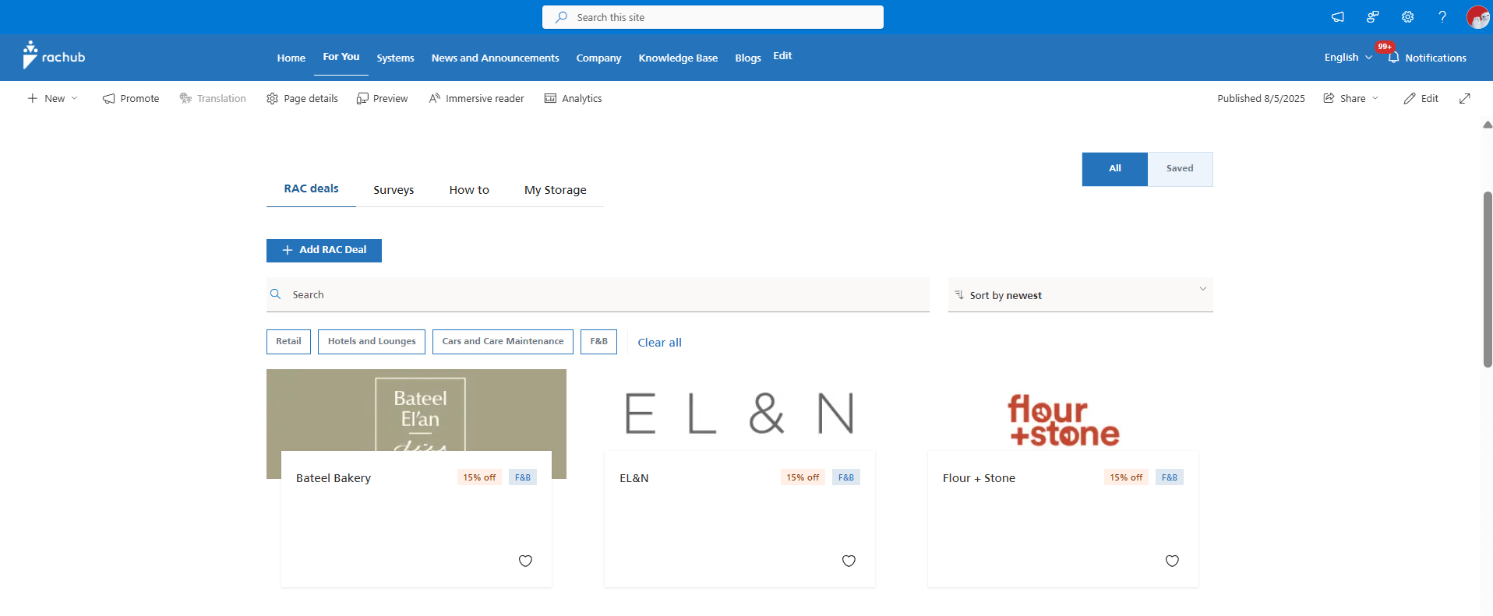Click the 15% off tag on Bateel Bakery
Viewport: 1493px width, 616px height.
tap(479, 477)
